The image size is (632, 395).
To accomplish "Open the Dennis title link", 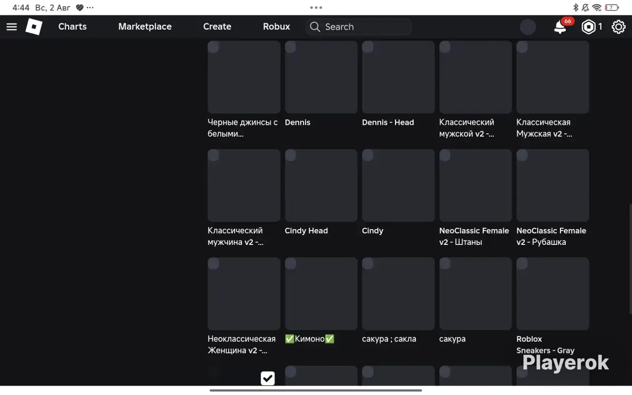I will [x=298, y=122].
